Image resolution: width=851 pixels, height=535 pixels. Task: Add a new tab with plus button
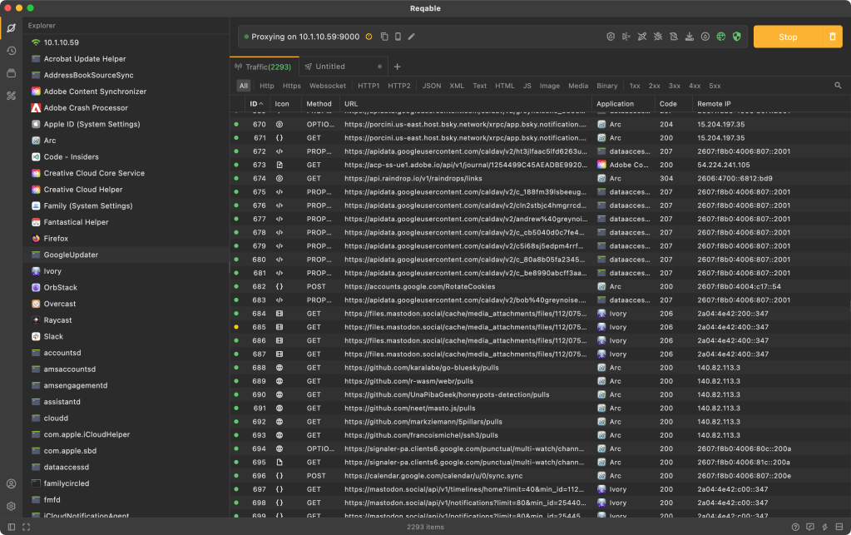[397, 67]
